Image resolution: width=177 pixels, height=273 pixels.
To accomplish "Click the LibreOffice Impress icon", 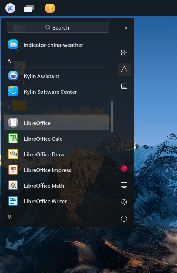I will coord(13,170).
